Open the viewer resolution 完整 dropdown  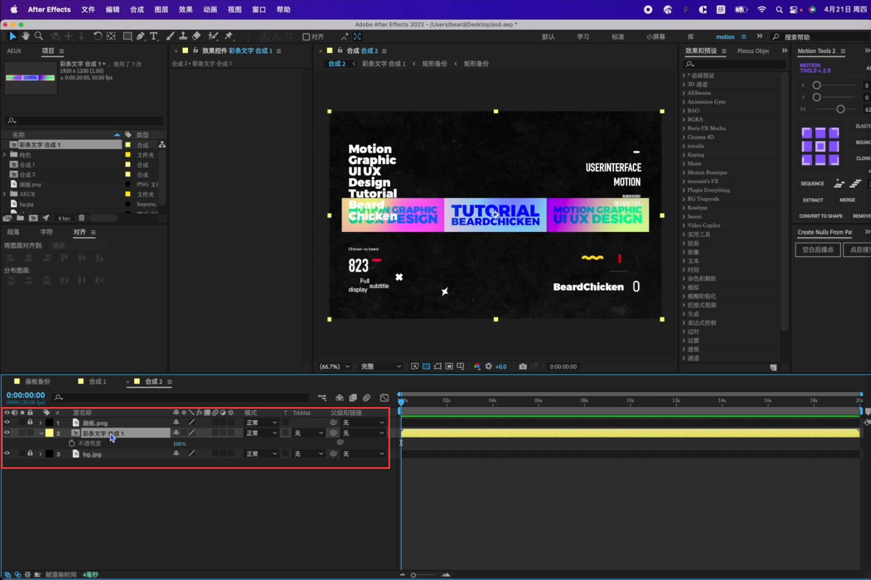coord(381,366)
